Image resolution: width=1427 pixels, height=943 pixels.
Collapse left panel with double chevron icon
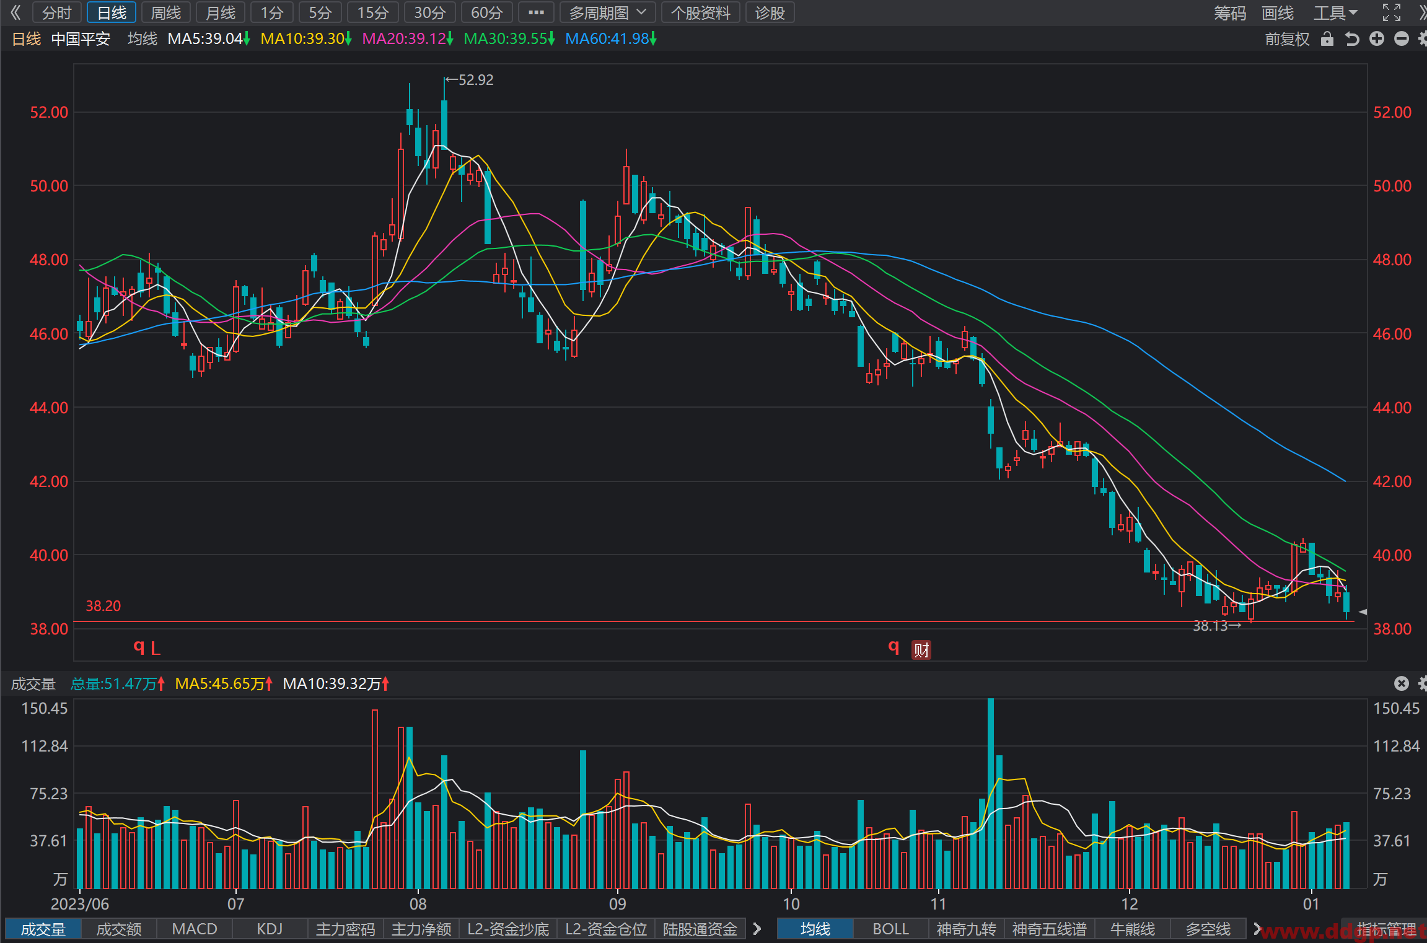tap(15, 12)
